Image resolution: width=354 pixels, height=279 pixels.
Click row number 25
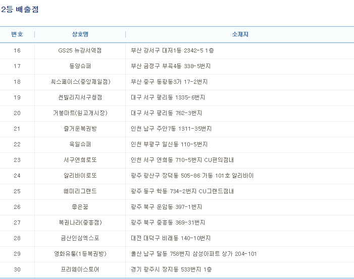(x=17, y=191)
